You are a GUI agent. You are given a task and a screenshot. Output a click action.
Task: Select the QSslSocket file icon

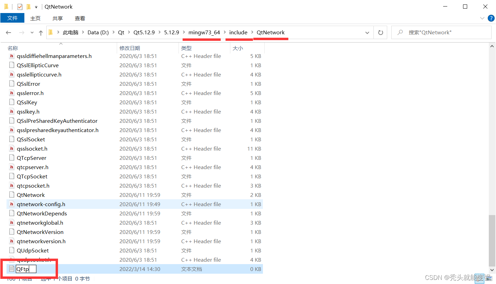point(12,140)
